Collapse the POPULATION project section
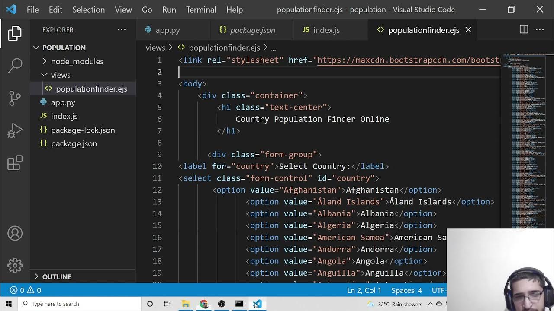Image resolution: width=554 pixels, height=311 pixels. pos(64,48)
